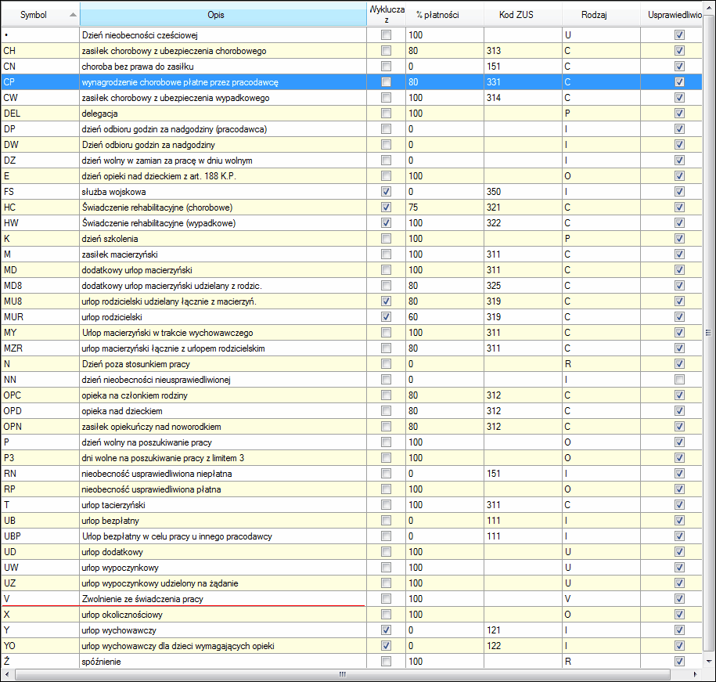Toggle Usprawiedliwione checkbox for the spóźnienie row

[x=679, y=661]
